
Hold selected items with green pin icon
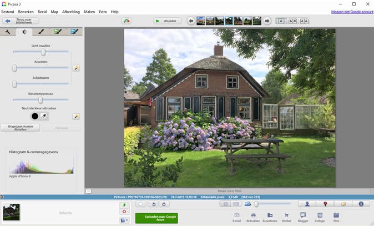tap(124, 205)
